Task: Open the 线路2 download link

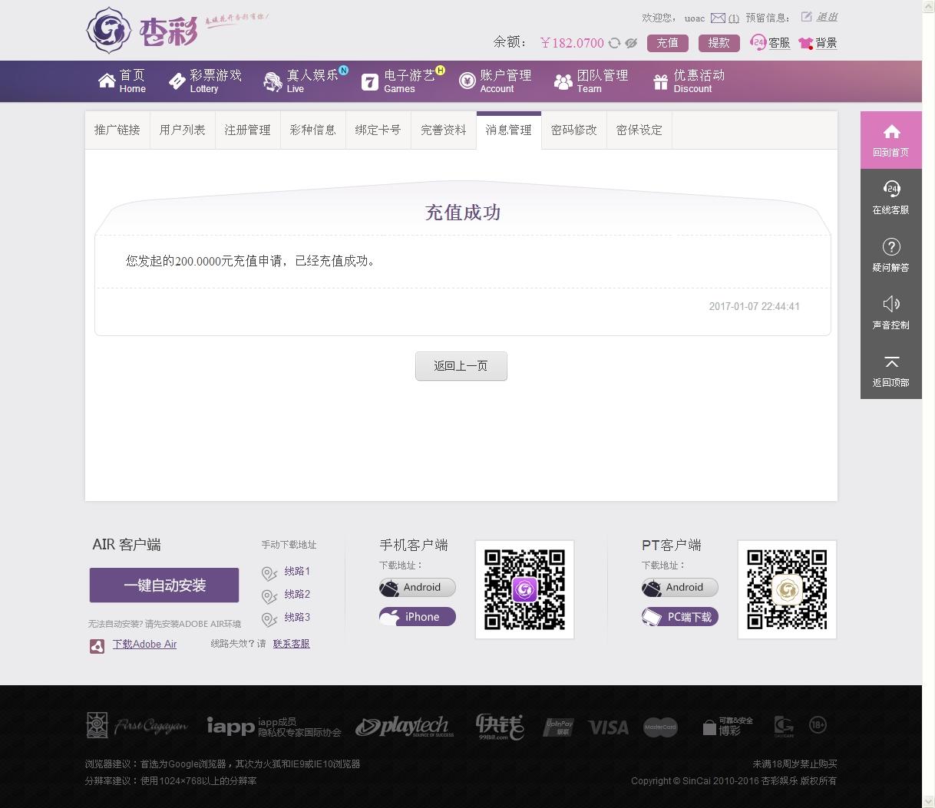Action: [297, 594]
